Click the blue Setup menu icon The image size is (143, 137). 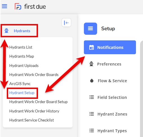coord(90,29)
